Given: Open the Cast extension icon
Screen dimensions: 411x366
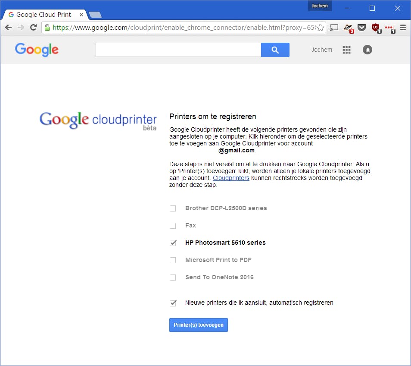Looking at the screenshot, I should 334,28.
